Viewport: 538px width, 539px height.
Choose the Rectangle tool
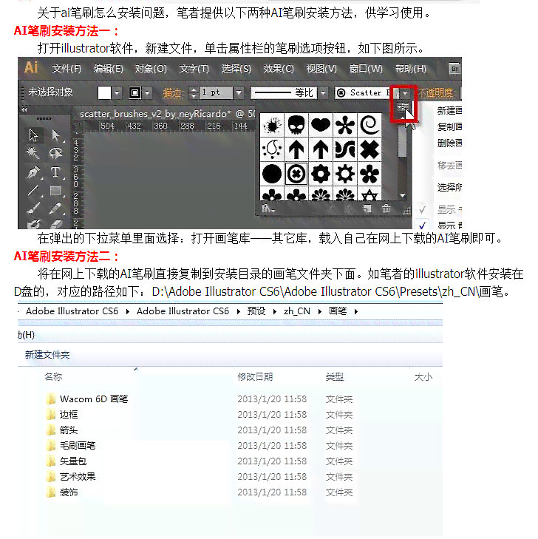(55, 190)
